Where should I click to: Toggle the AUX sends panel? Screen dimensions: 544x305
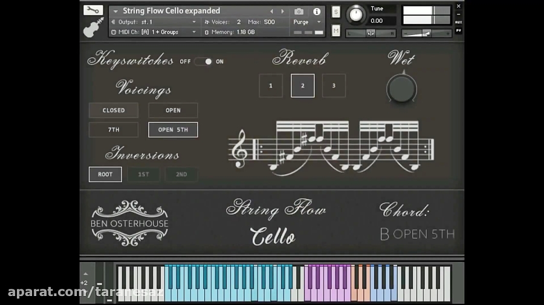click(458, 22)
